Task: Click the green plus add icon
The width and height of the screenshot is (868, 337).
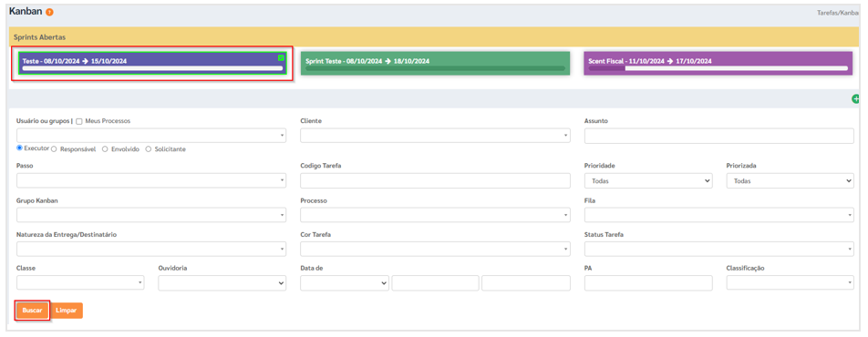Action: [855, 99]
